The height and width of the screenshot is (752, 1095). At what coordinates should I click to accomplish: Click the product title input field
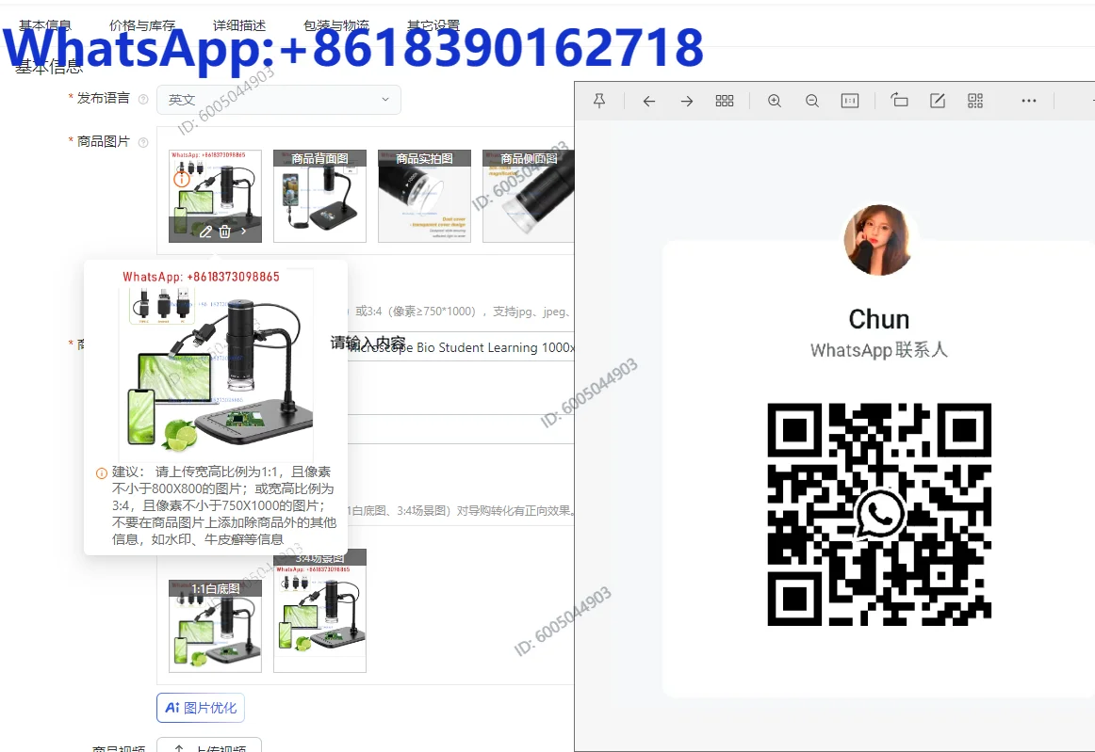point(461,347)
